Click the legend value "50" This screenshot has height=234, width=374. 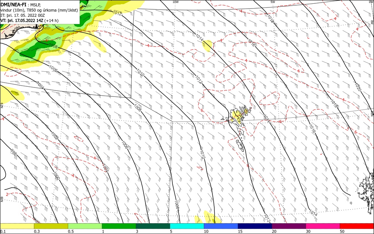point(342,231)
